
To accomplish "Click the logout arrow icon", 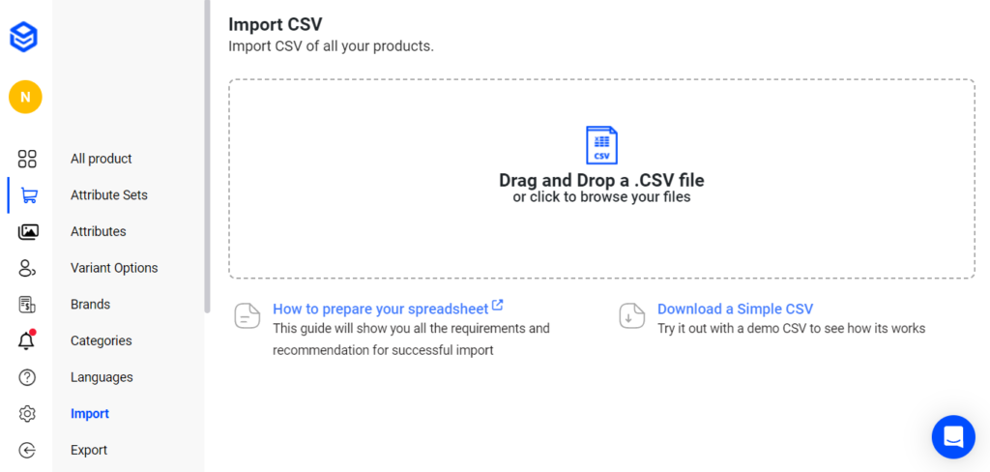I will coord(27,450).
